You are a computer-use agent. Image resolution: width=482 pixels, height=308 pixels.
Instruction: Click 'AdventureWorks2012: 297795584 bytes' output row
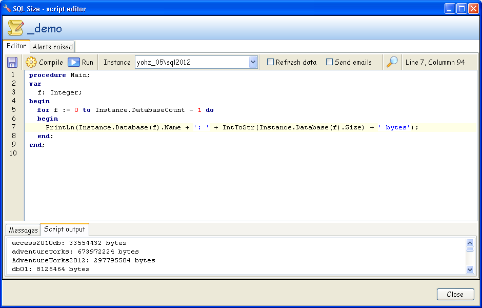point(84,260)
